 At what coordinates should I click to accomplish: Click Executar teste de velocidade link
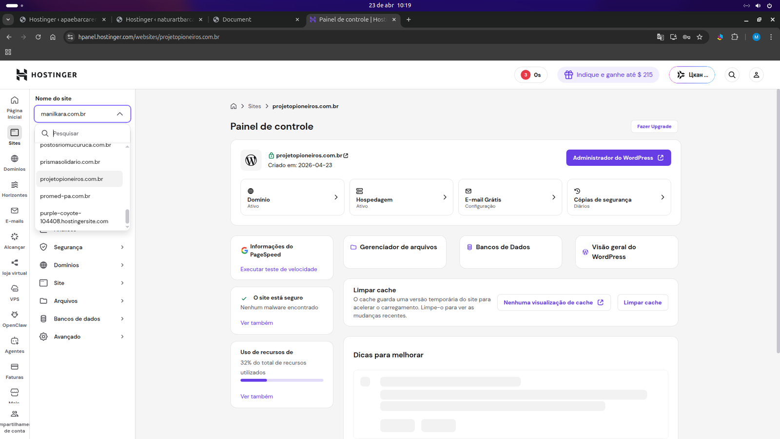click(278, 269)
